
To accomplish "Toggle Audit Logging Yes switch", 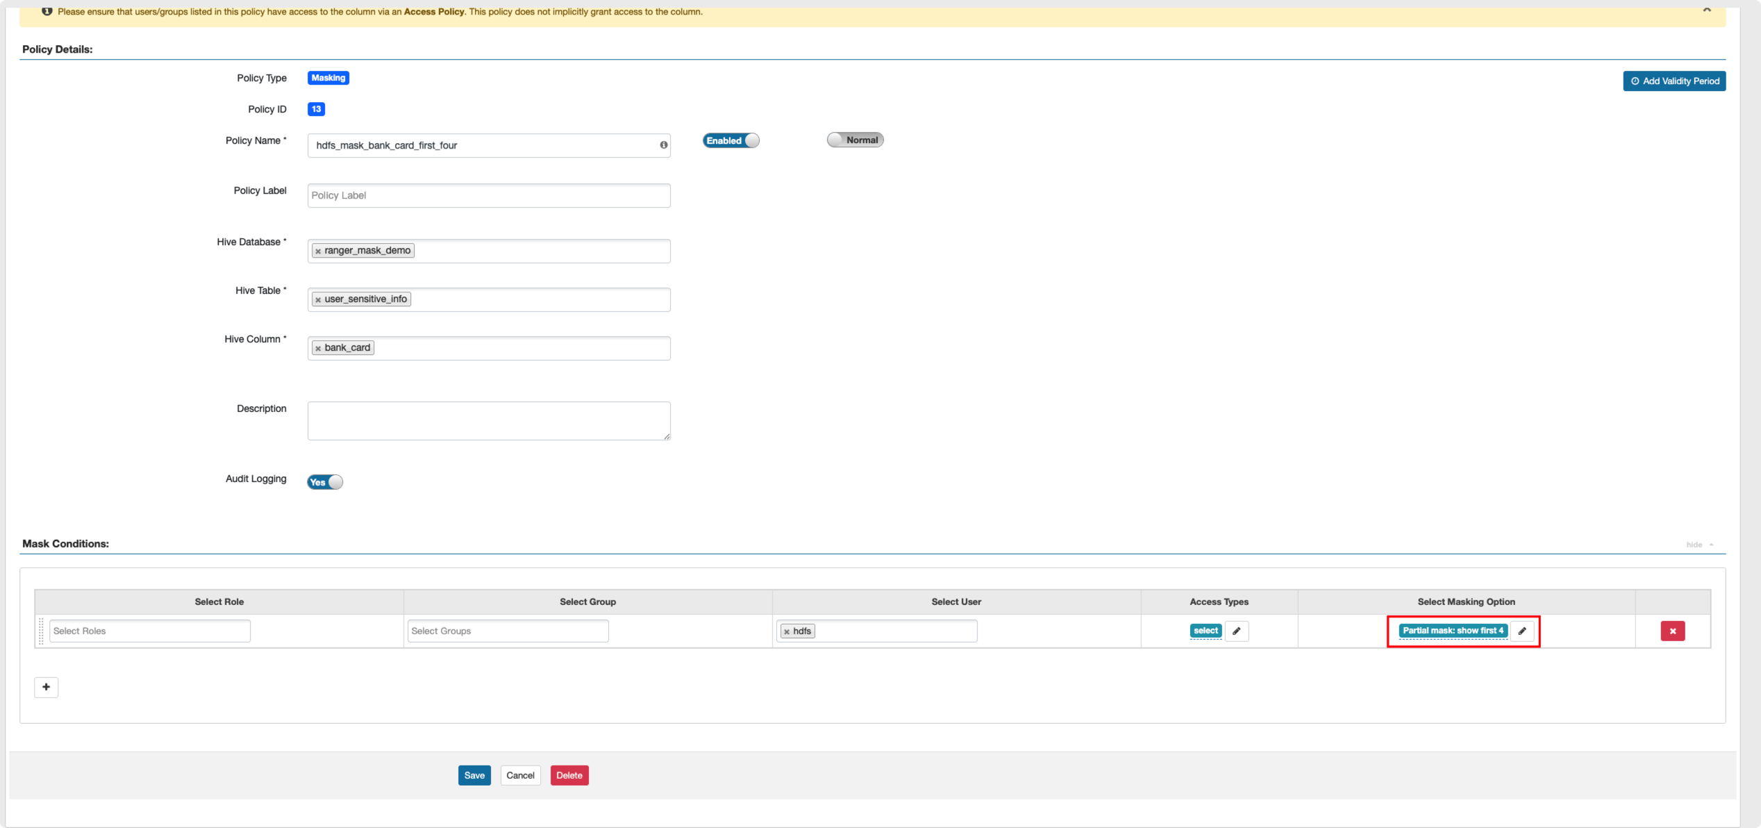I will pyautogui.click(x=325, y=482).
